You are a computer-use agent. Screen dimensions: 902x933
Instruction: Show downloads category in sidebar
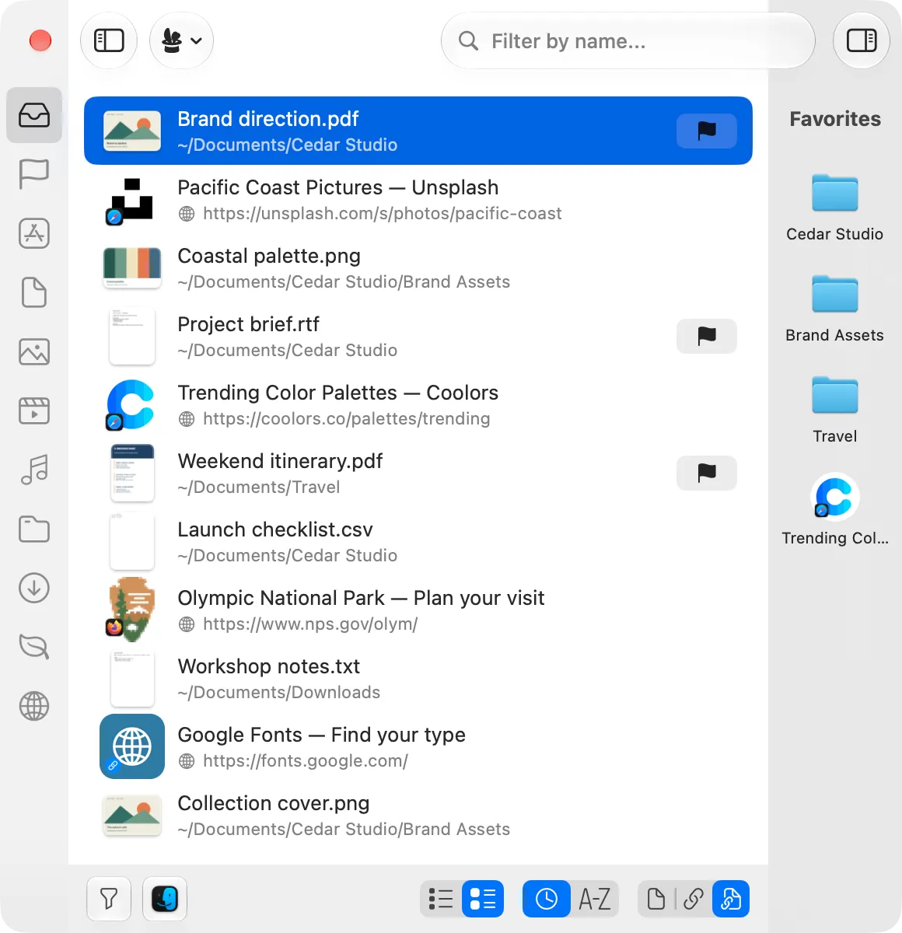point(34,588)
